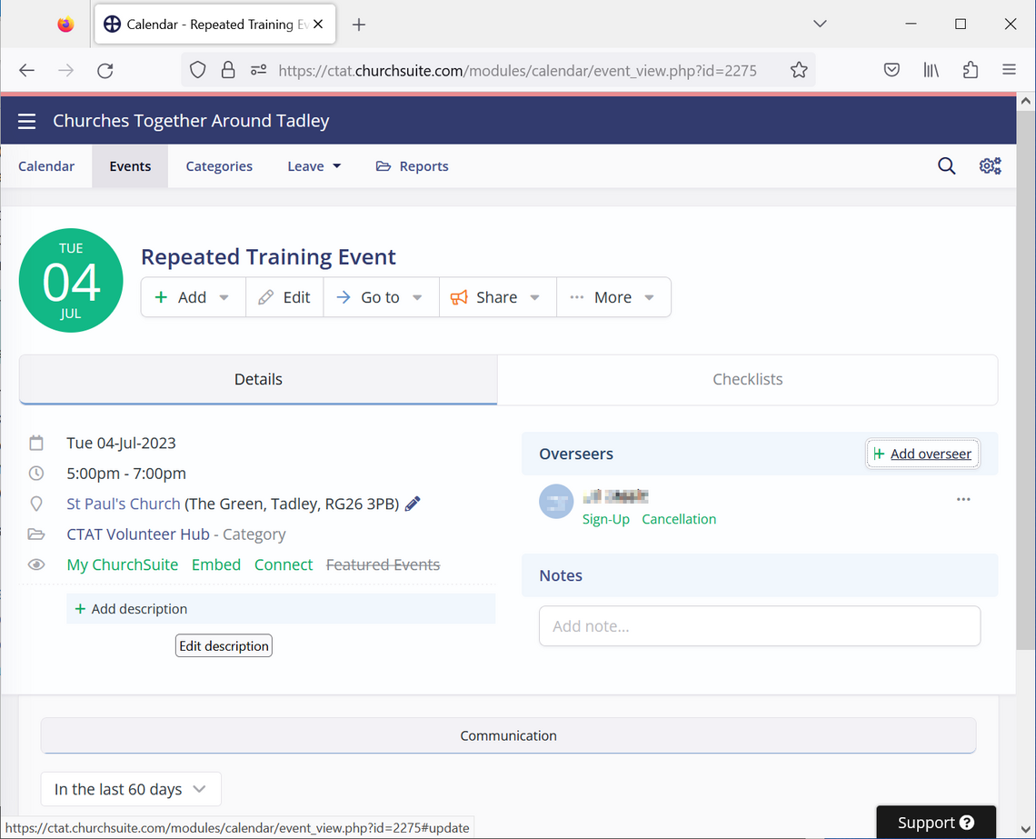Open the Share dropdown menu

coord(497,297)
